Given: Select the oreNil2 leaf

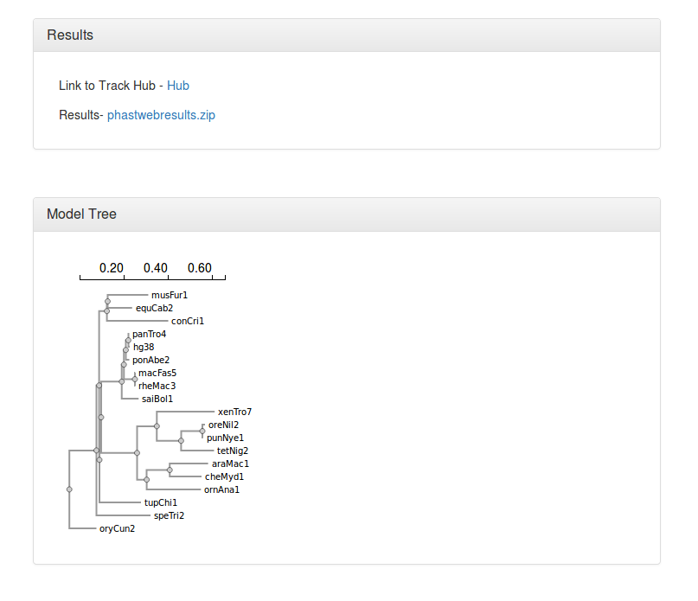Looking at the screenshot, I should 223,425.
